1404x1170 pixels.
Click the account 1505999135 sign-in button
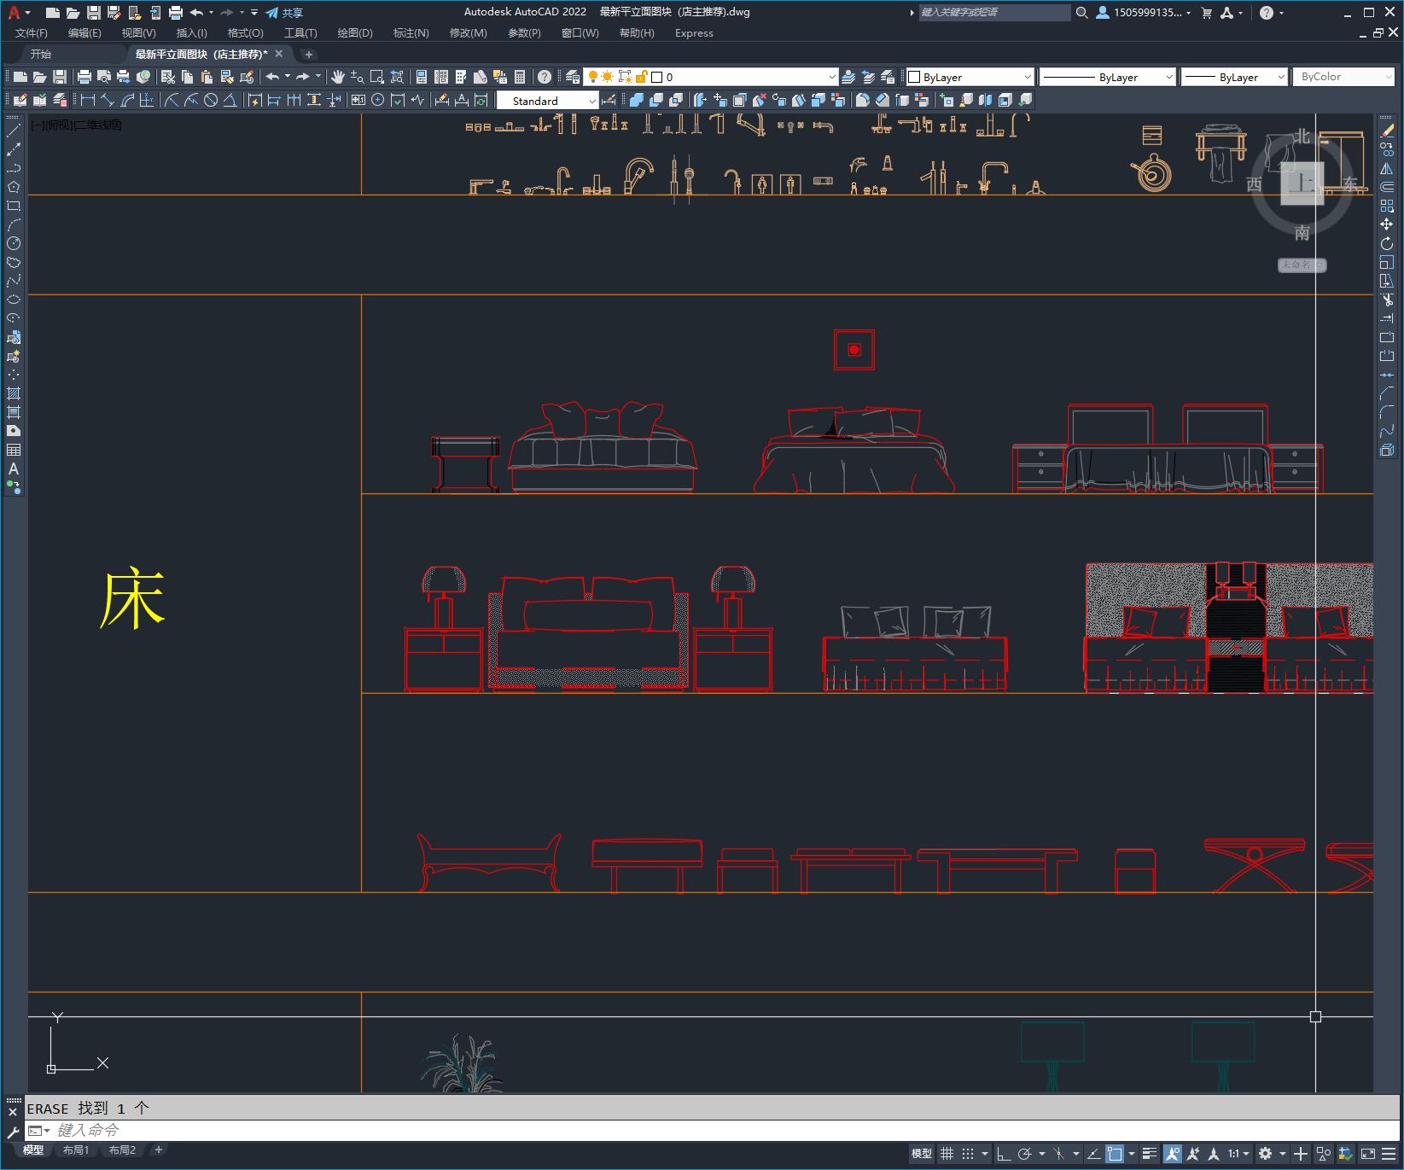click(1144, 13)
